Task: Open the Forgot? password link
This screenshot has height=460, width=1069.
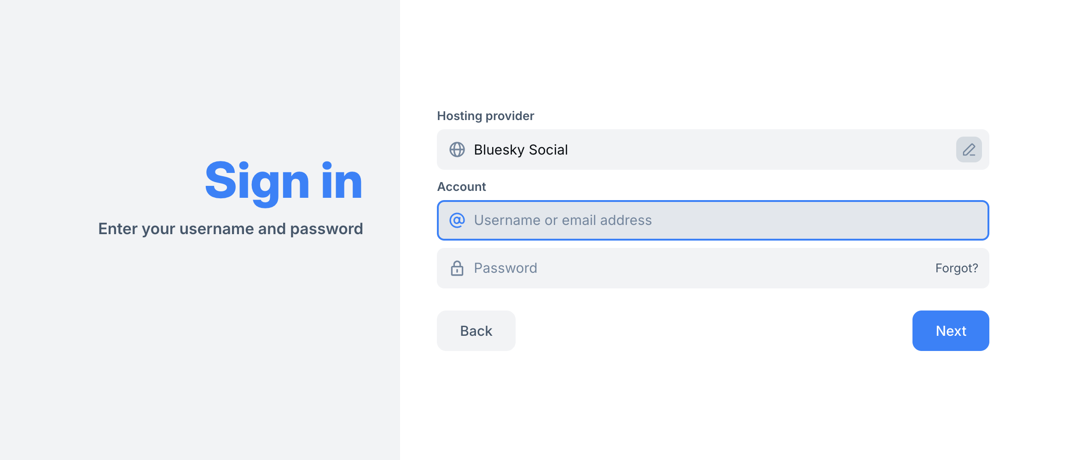Action: 956,268
